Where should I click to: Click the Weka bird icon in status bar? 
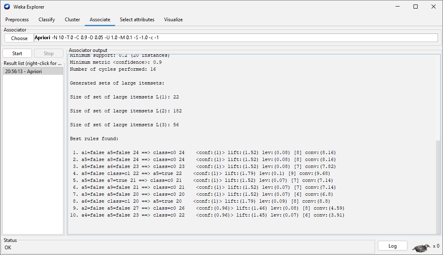point(421,246)
